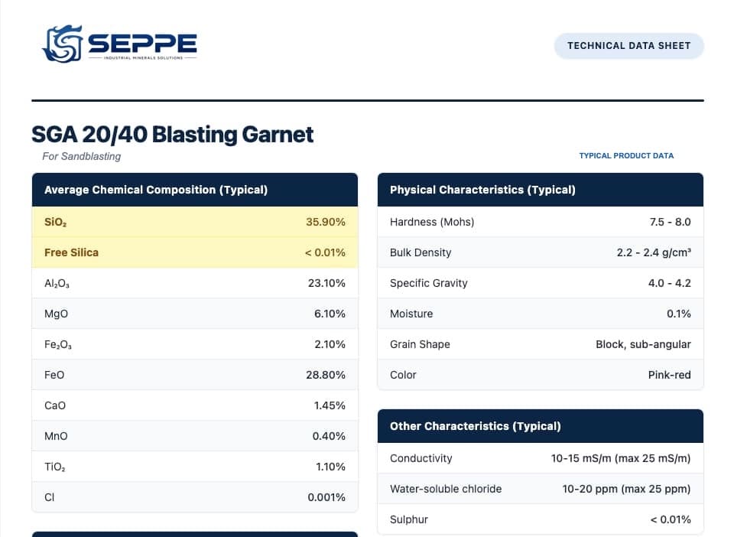The image size is (734, 537).
Task: Select the 28.80% value
Action: coord(326,375)
